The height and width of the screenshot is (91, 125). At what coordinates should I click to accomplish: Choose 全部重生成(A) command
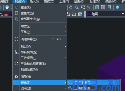40,19
